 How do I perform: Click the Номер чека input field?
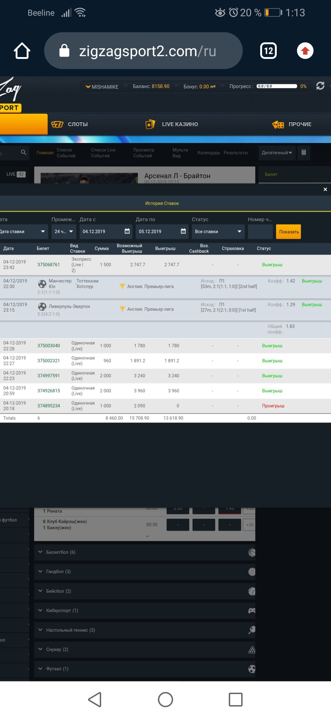(x=260, y=231)
